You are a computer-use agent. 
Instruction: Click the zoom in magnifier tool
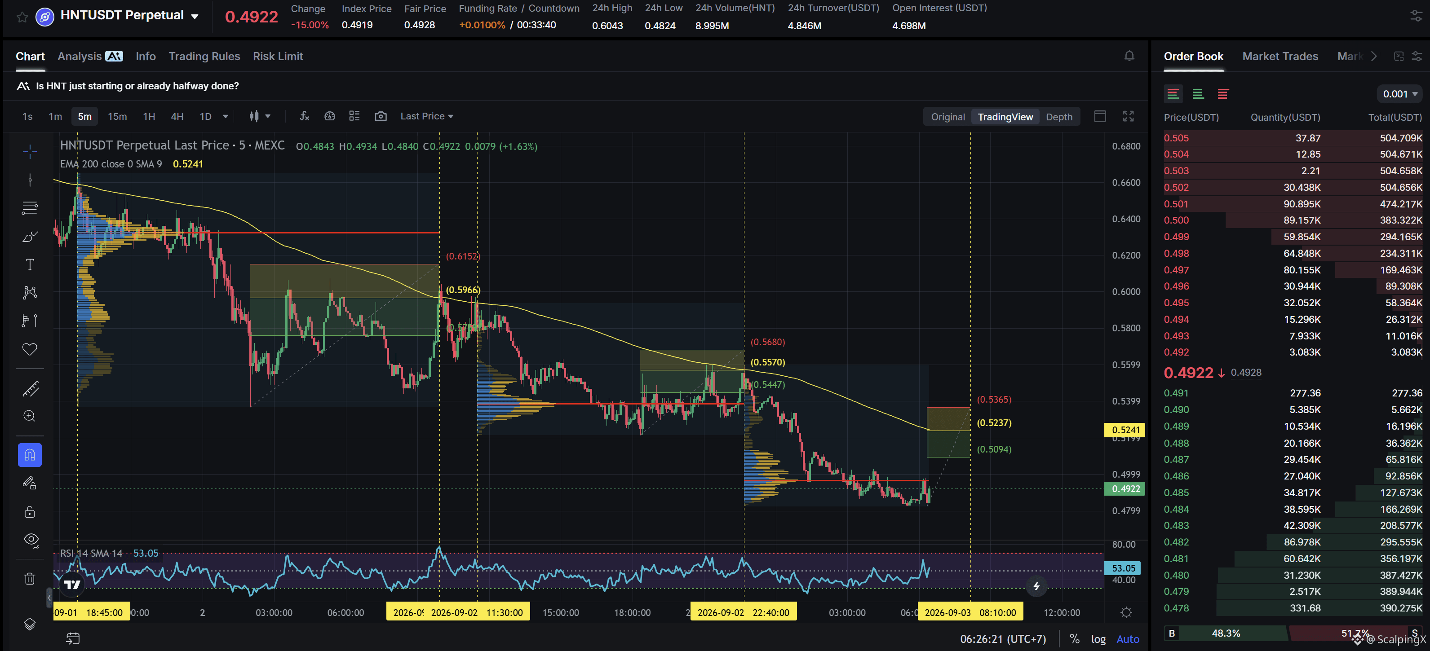tap(30, 416)
